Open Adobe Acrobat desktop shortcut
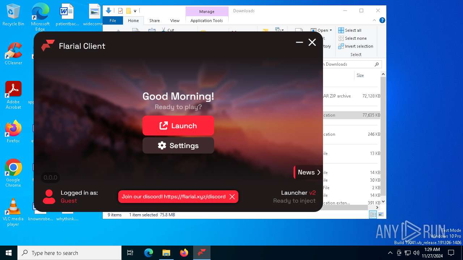The height and width of the screenshot is (260, 463). click(x=13, y=95)
